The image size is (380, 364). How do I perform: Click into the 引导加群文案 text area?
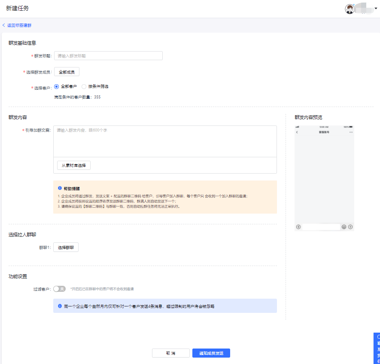165,141
